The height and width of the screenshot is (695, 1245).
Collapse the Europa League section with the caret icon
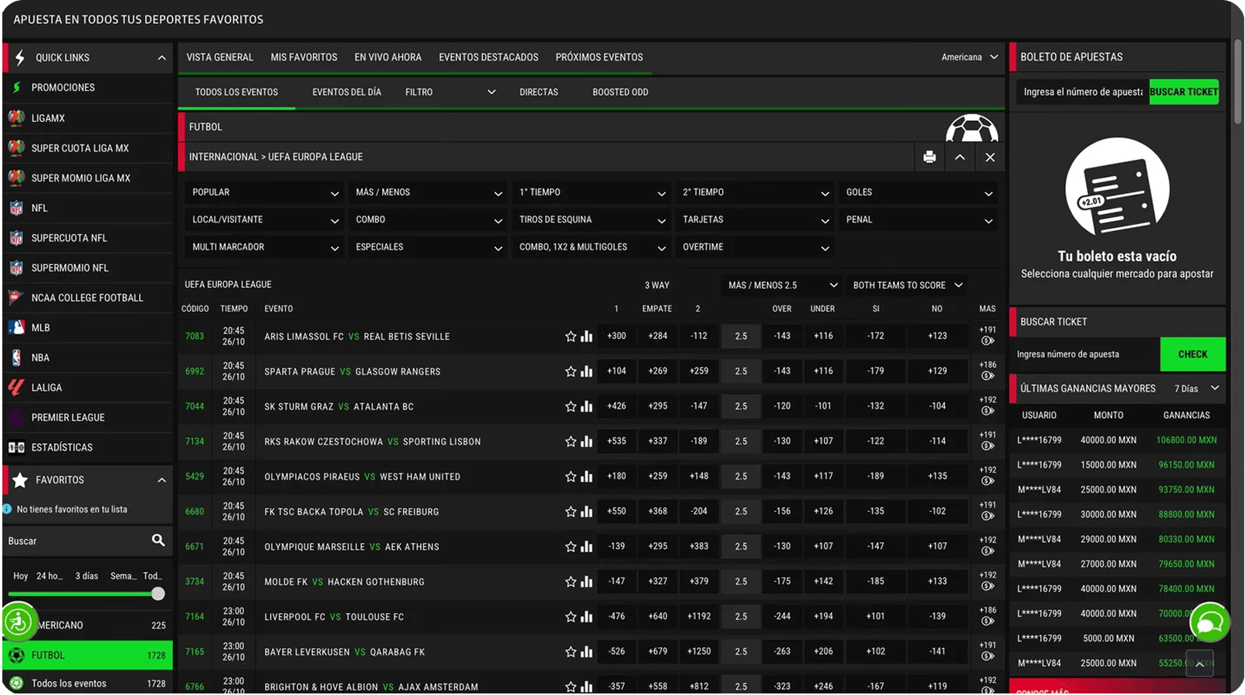coord(959,157)
